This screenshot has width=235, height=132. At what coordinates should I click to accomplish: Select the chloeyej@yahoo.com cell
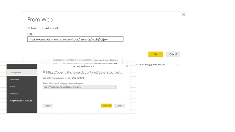click(x=153, y=65)
